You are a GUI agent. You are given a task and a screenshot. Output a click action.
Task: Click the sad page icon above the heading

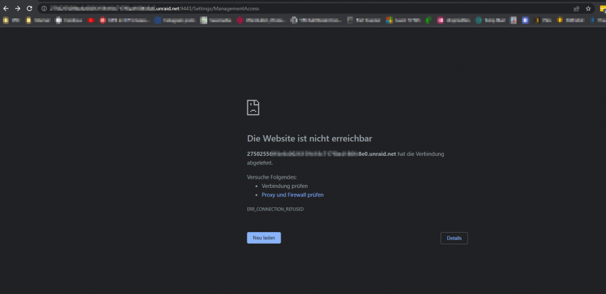tap(253, 107)
